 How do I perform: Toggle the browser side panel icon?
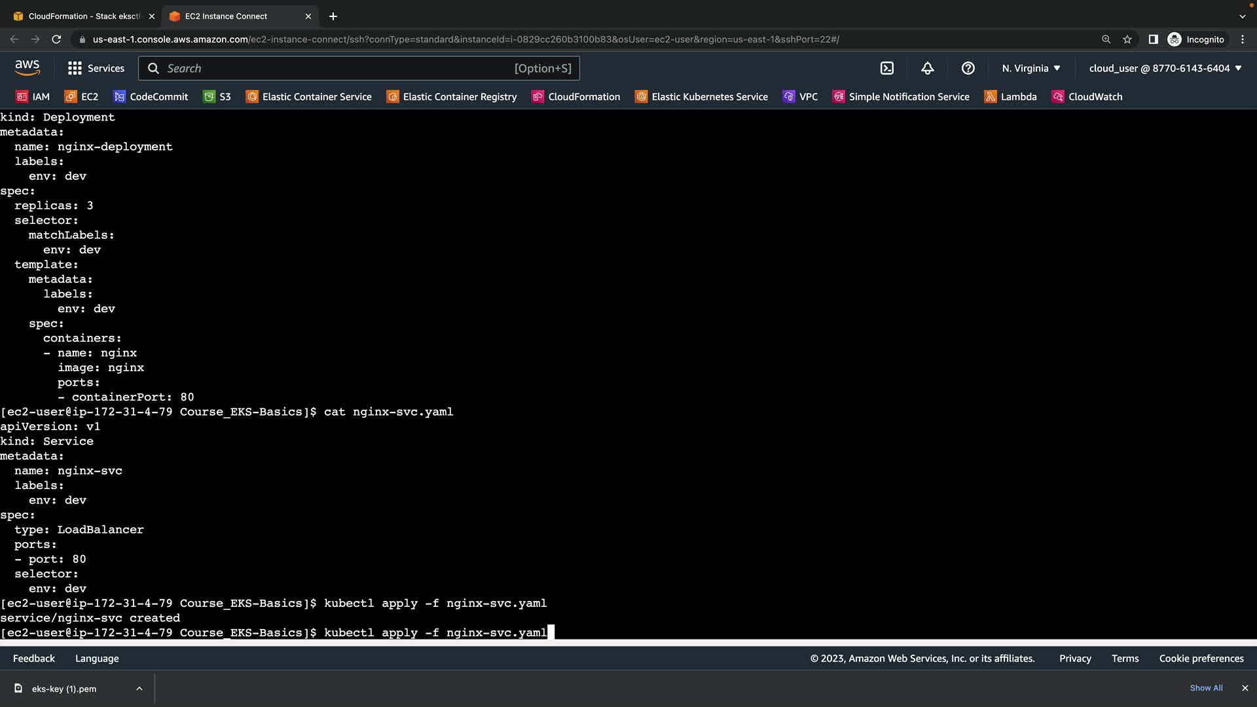tap(1153, 39)
